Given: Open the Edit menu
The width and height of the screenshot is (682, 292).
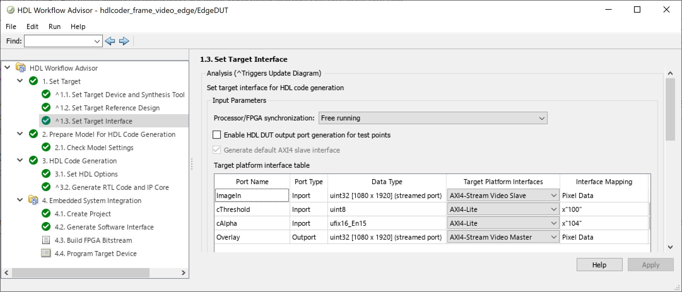Looking at the screenshot, I should coord(32,26).
